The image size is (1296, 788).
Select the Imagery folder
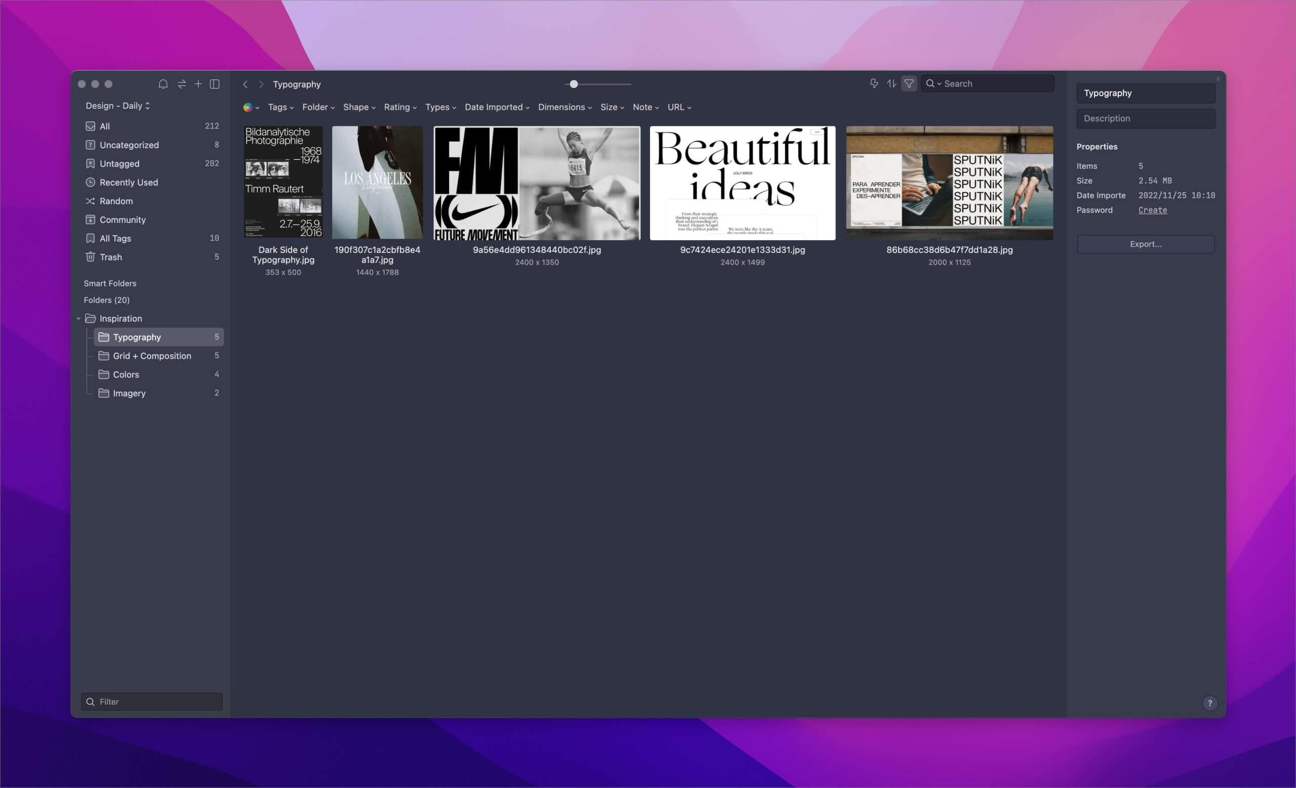(x=158, y=393)
